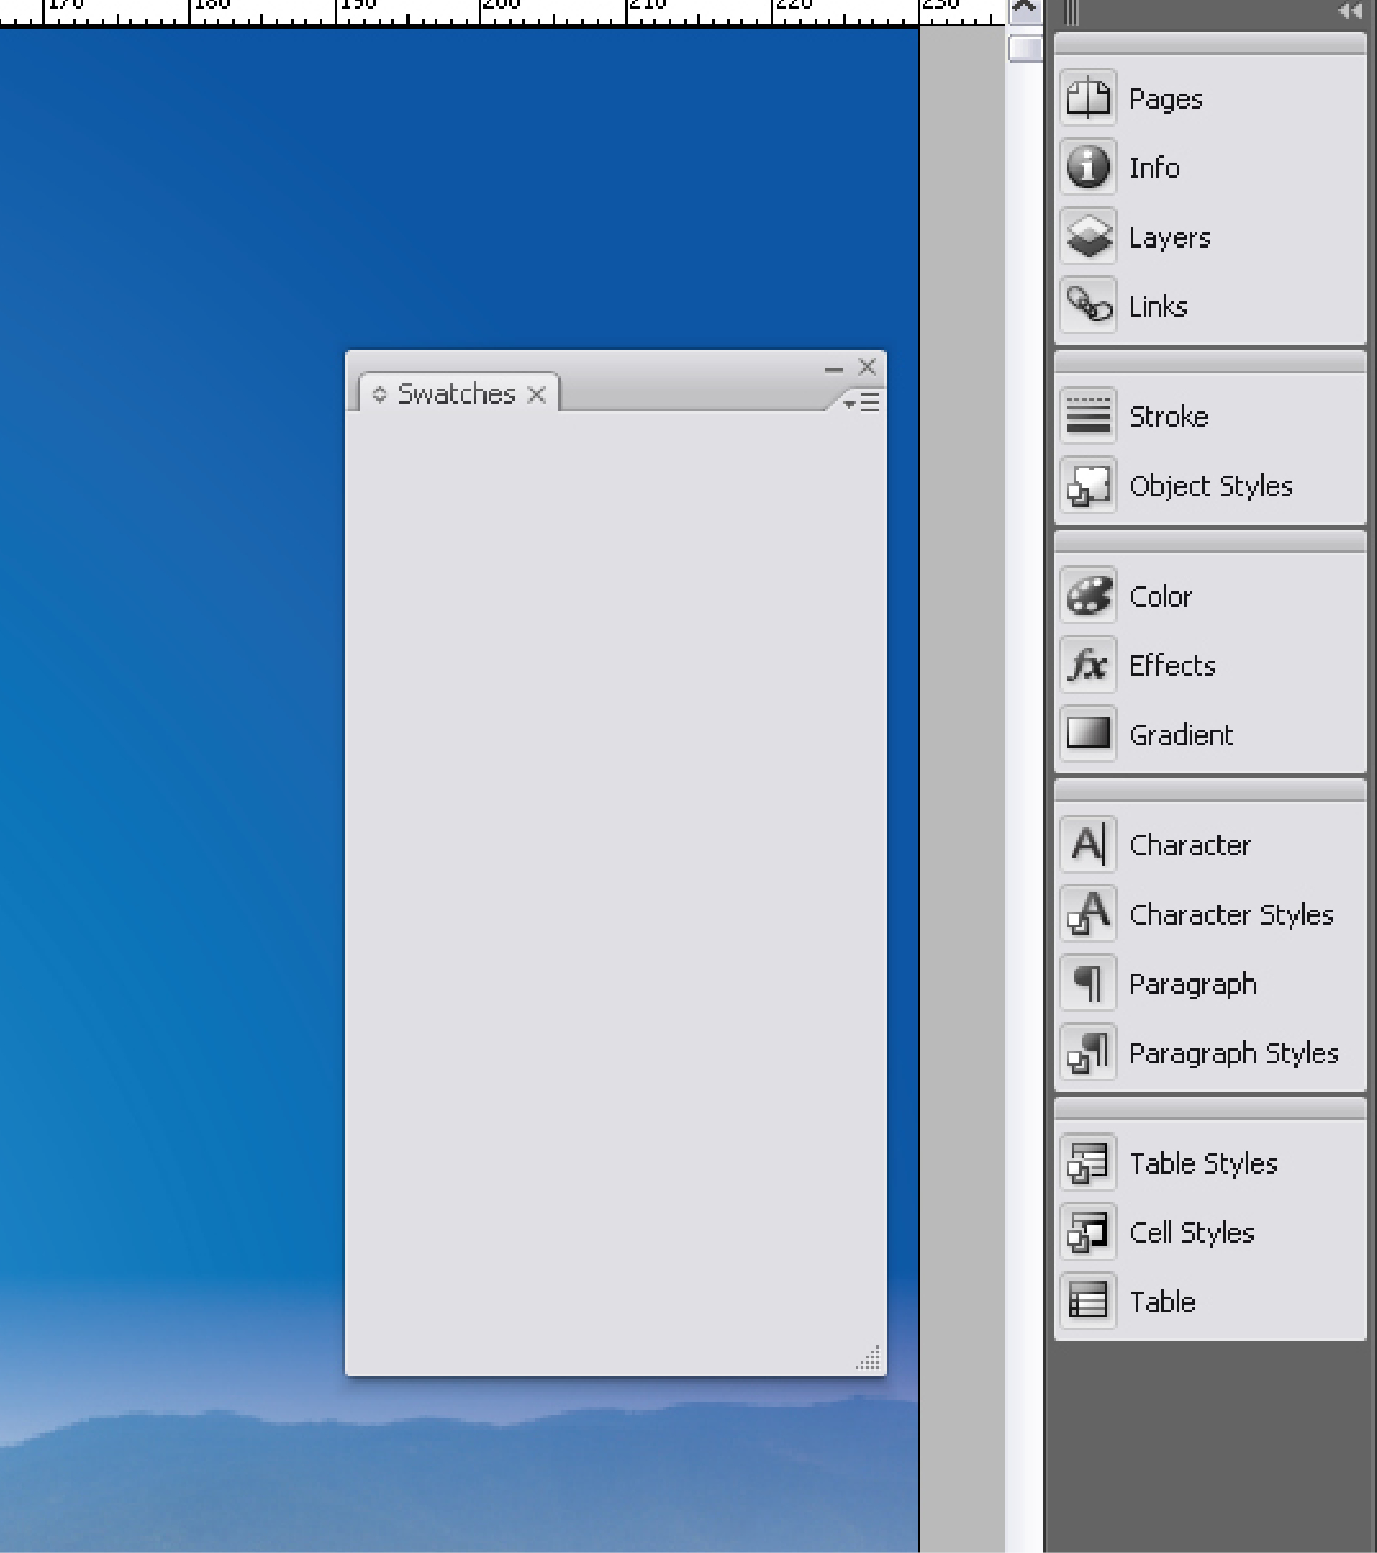Open the Table Styles panel icon

pos(1088,1163)
